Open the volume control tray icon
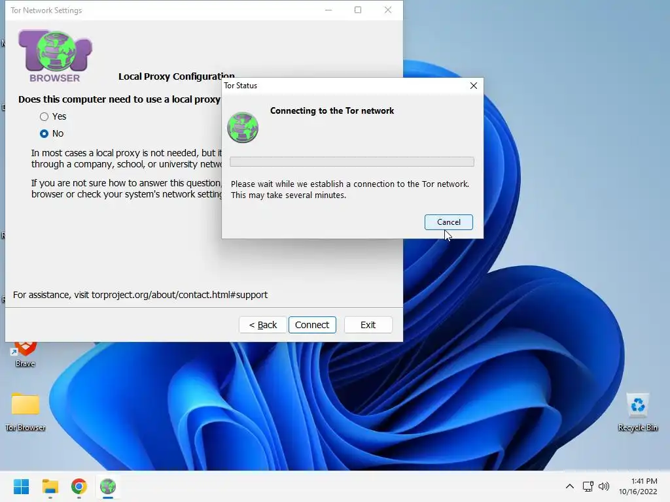This screenshot has width=670, height=502. coord(604,486)
